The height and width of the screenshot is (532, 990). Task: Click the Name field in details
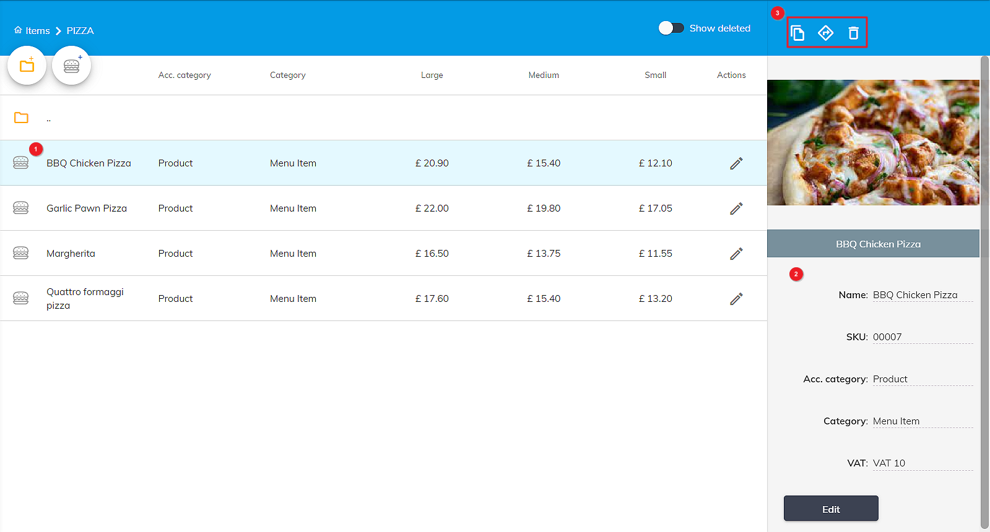tap(922, 295)
